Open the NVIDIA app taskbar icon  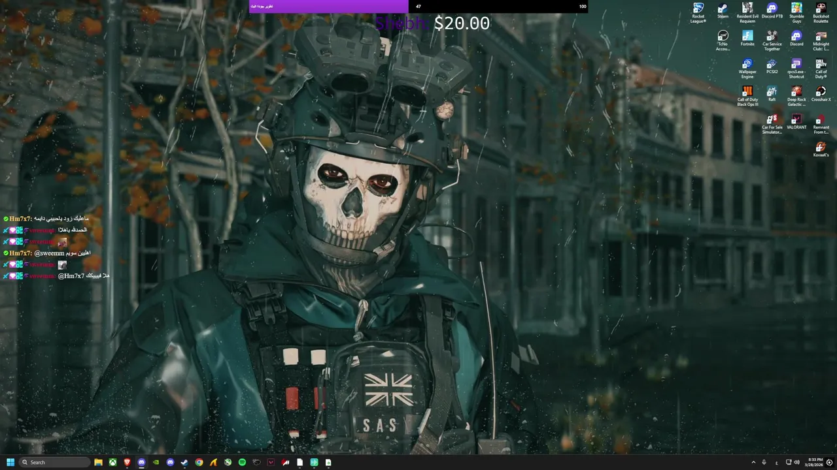(156, 462)
